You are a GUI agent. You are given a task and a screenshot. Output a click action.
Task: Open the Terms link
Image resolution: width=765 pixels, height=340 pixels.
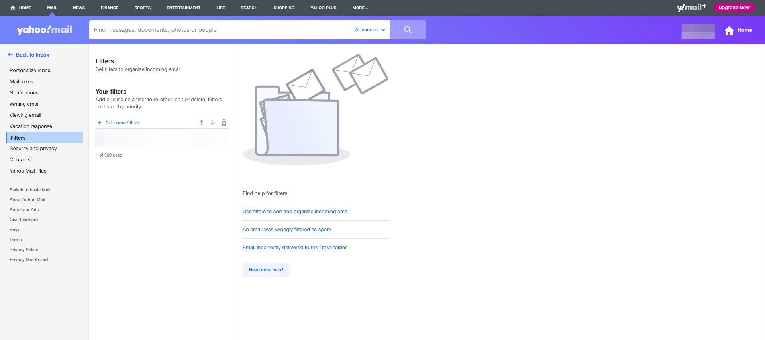click(x=16, y=240)
